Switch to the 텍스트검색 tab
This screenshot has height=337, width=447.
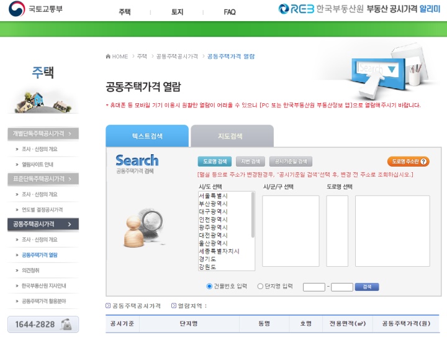point(147,136)
